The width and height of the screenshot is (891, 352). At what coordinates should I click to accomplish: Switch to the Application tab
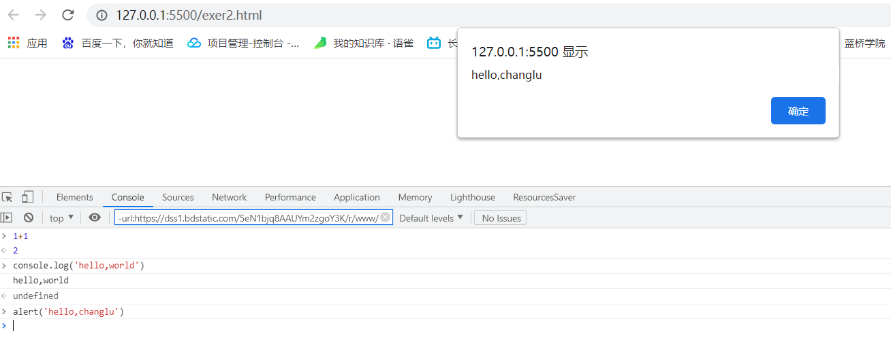(357, 197)
